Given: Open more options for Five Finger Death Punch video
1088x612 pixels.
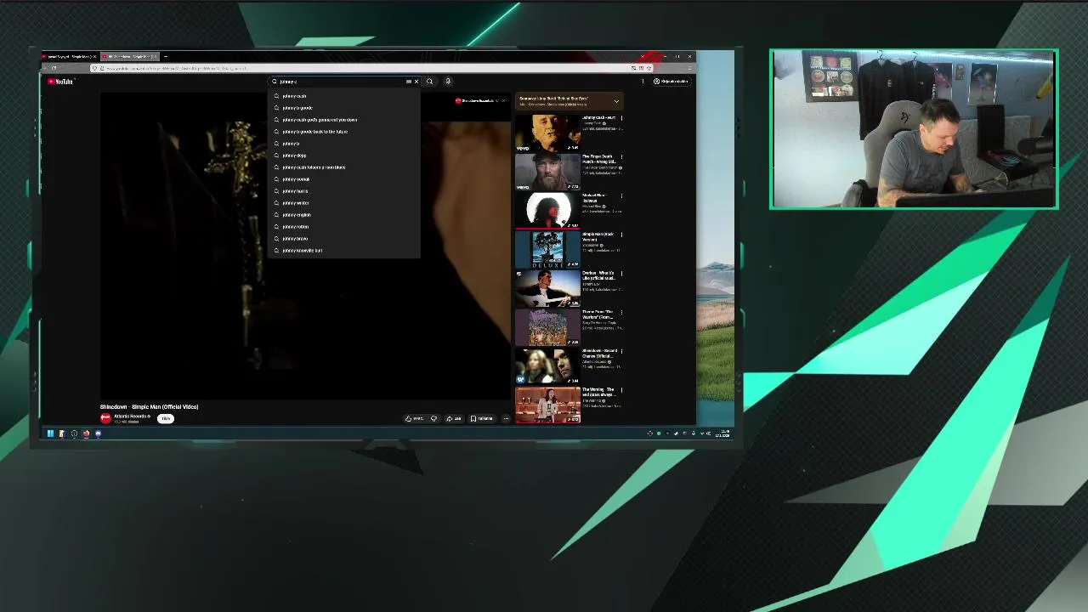Looking at the screenshot, I should [621, 157].
